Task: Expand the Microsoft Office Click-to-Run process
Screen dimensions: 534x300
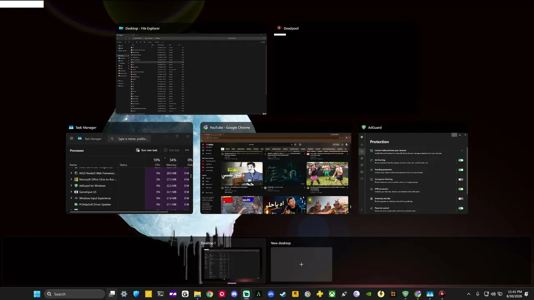Action: coord(71,179)
